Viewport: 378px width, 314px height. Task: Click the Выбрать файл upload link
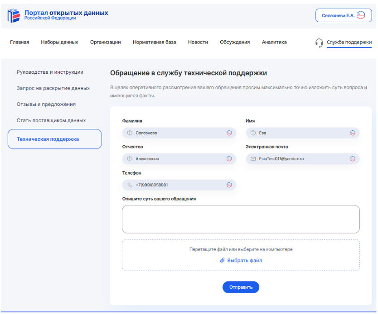click(x=244, y=261)
